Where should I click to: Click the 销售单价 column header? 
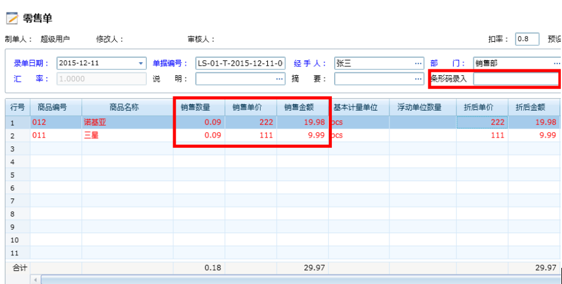(250, 107)
